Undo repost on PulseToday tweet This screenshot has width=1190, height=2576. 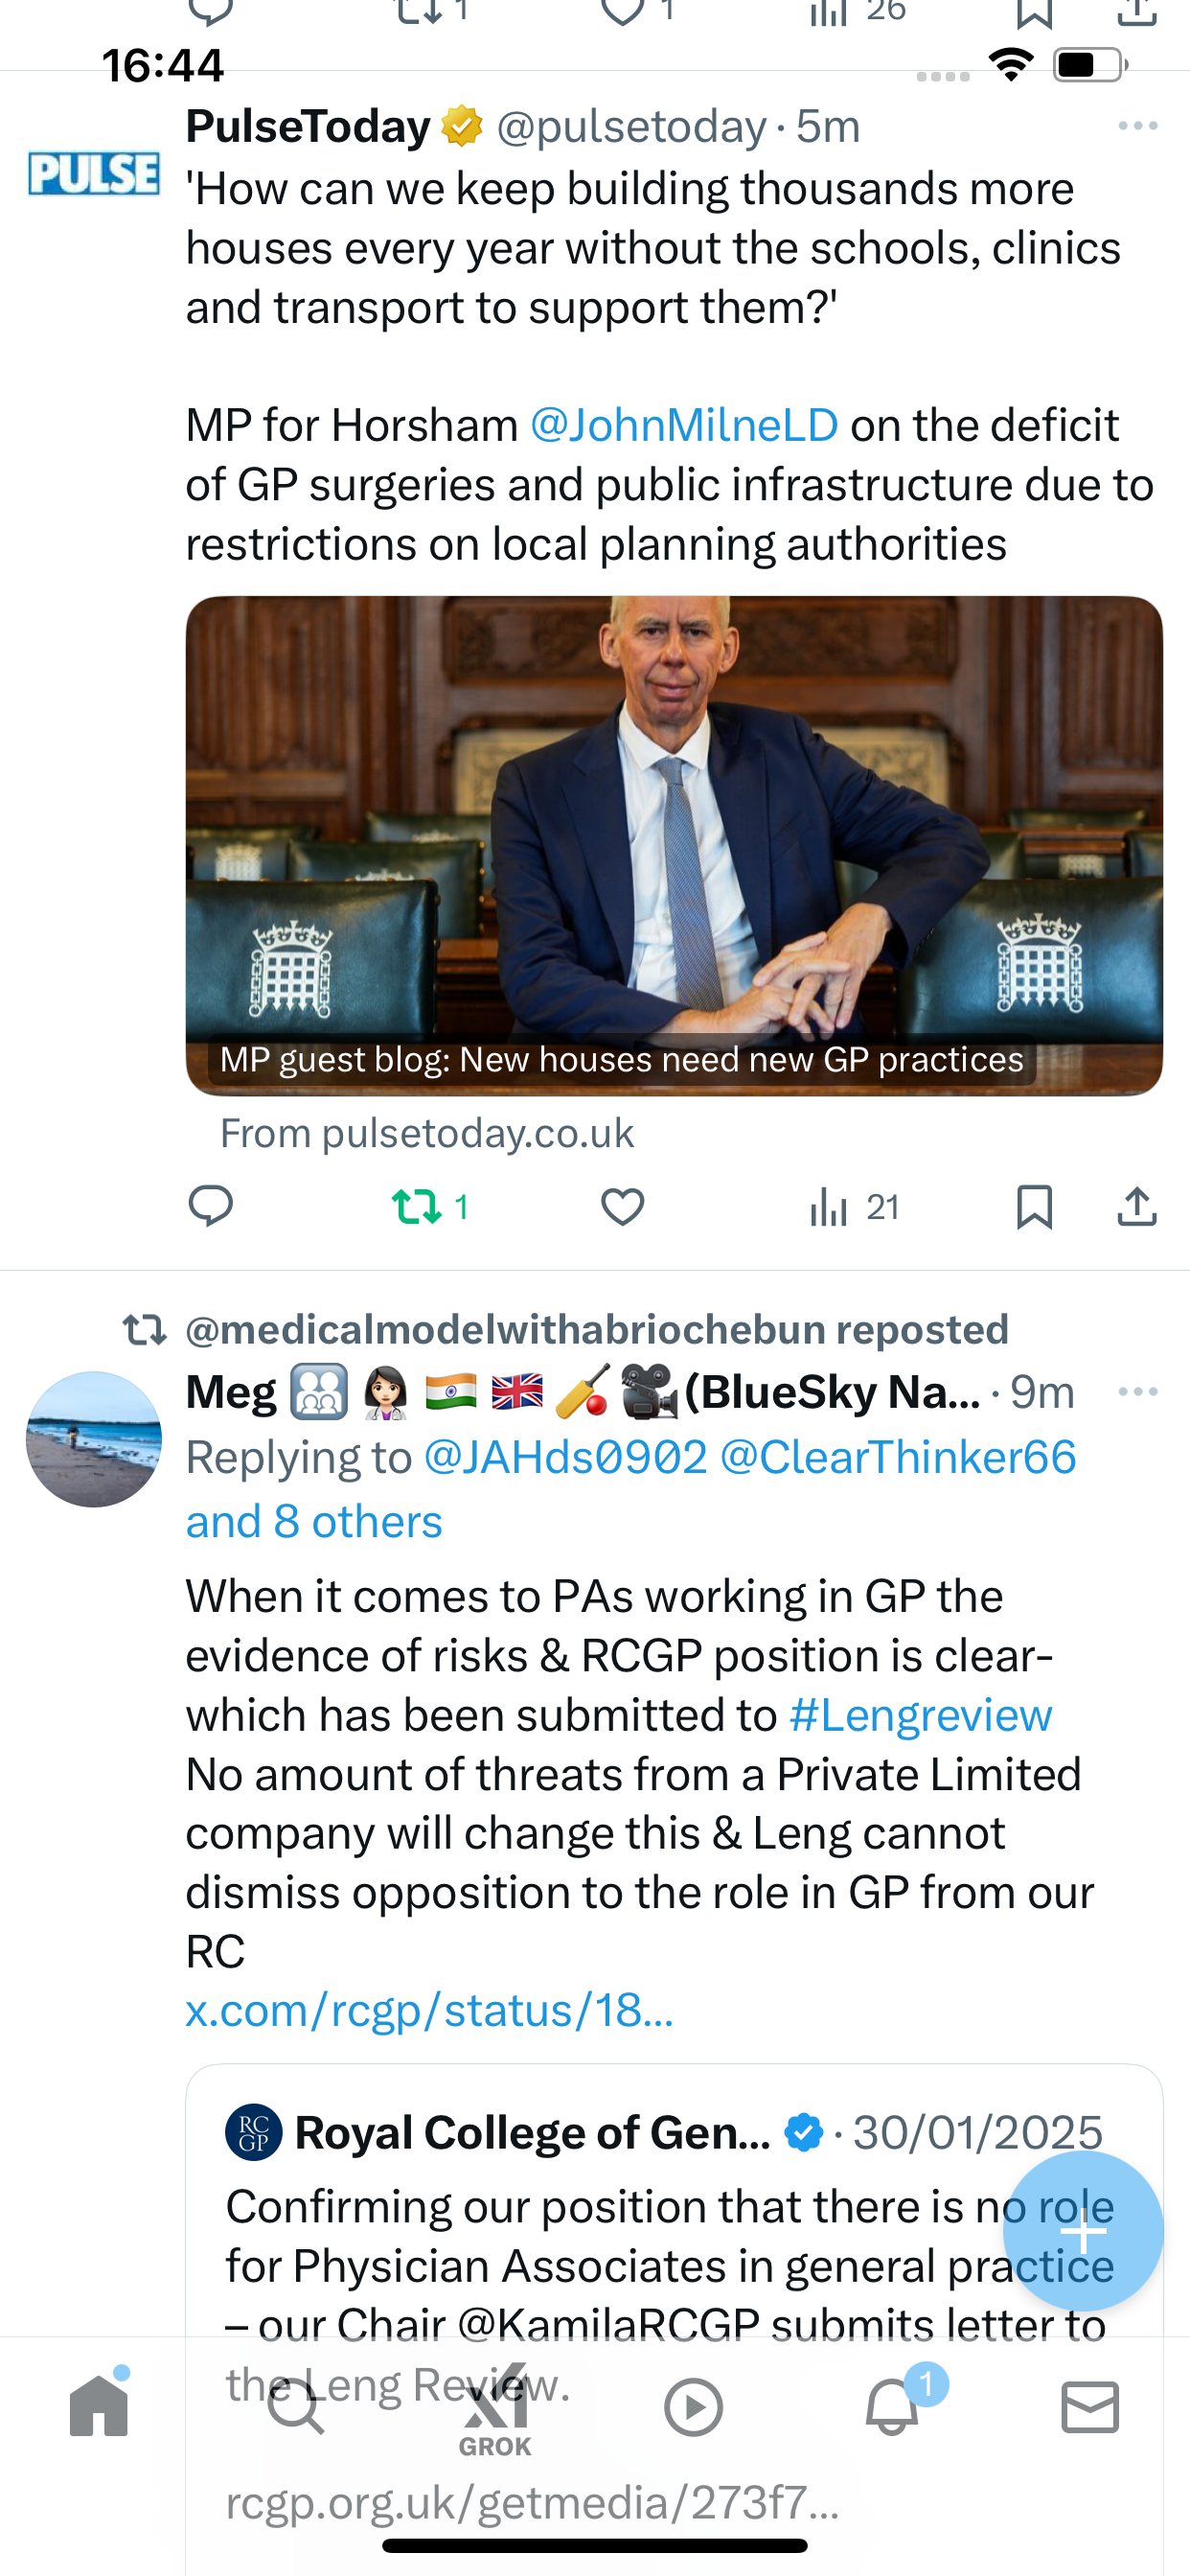pos(430,1207)
